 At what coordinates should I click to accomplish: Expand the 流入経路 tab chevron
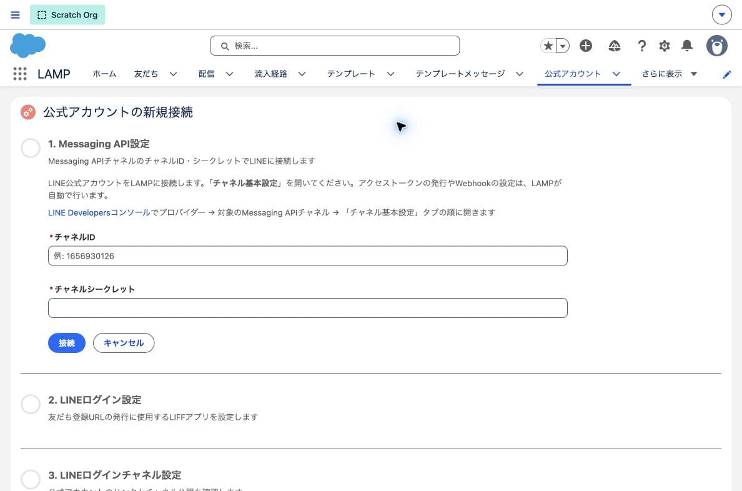(302, 74)
